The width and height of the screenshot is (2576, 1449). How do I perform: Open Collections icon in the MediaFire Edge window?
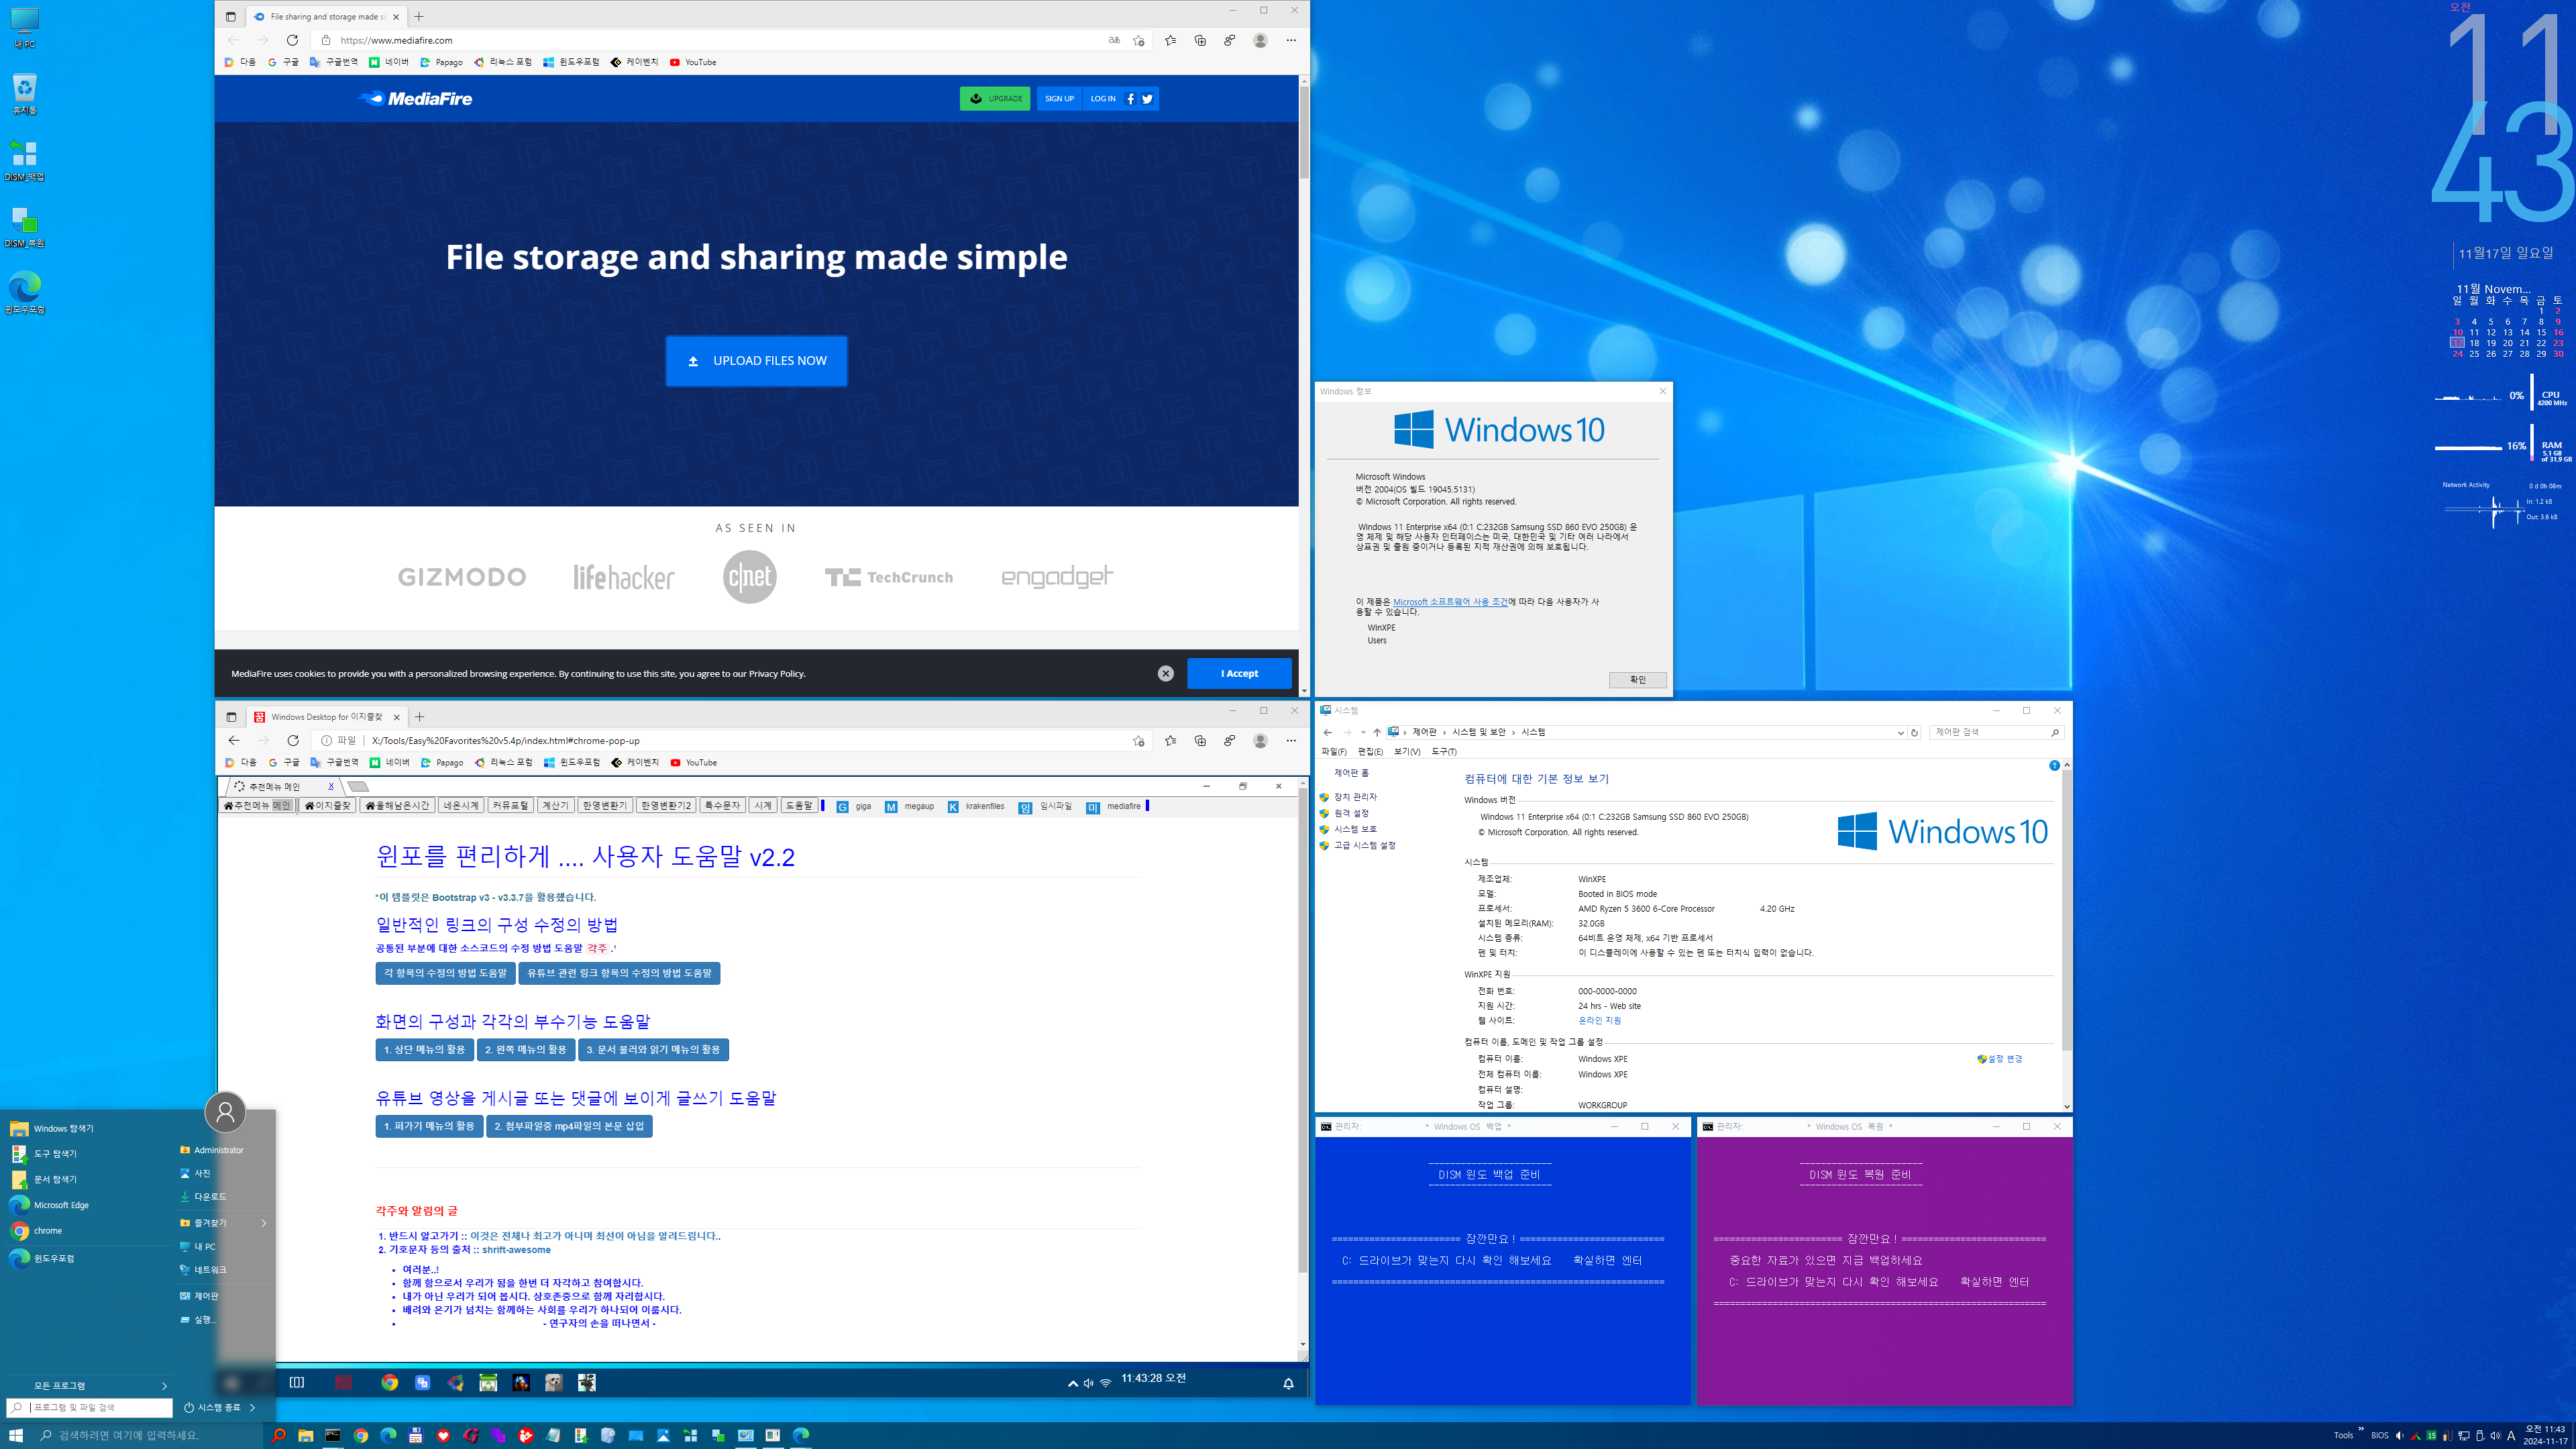[x=1200, y=40]
